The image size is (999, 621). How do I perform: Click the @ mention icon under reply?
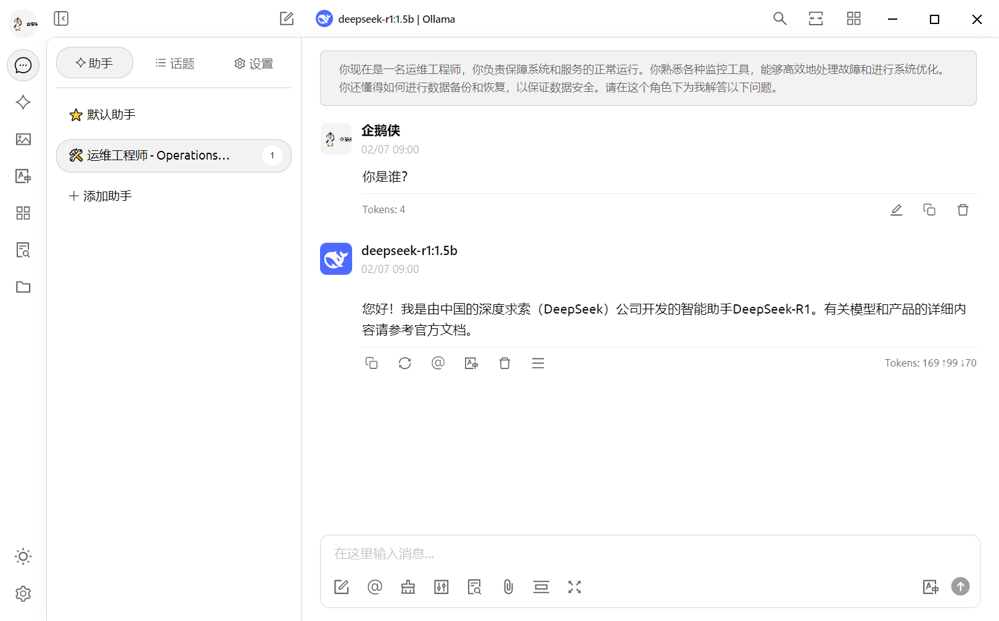438,363
